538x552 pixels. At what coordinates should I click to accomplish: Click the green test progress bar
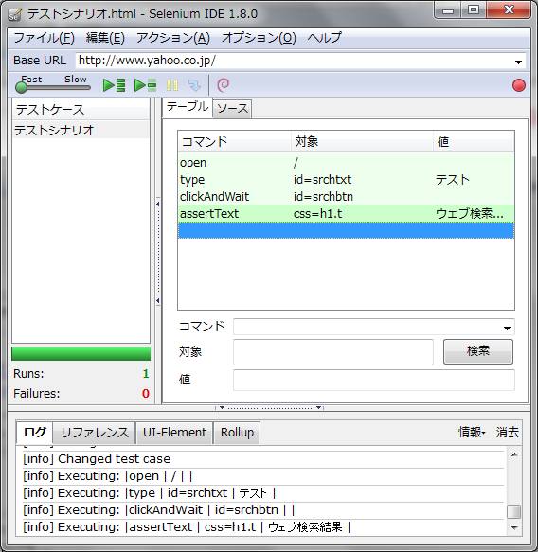point(81,354)
